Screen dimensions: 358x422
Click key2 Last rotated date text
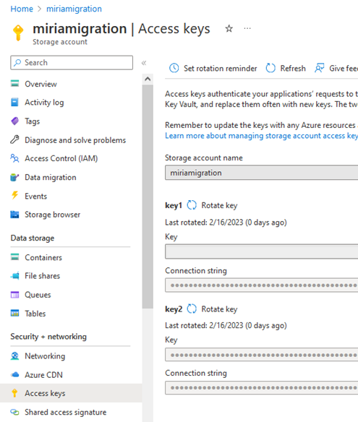coord(226,326)
